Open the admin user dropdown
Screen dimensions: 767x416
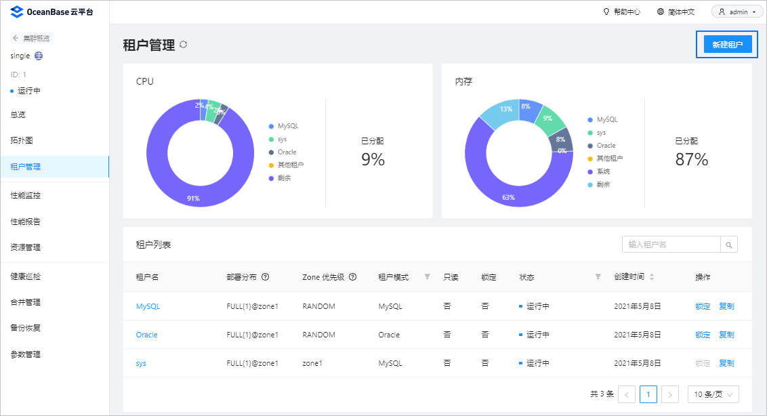[x=738, y=12]
